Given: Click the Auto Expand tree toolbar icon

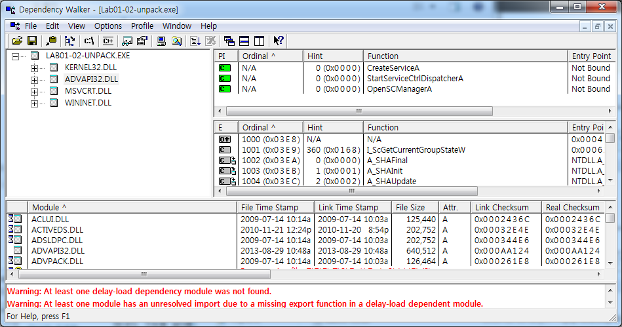Looking at the screenshot, I should [69, 41].
